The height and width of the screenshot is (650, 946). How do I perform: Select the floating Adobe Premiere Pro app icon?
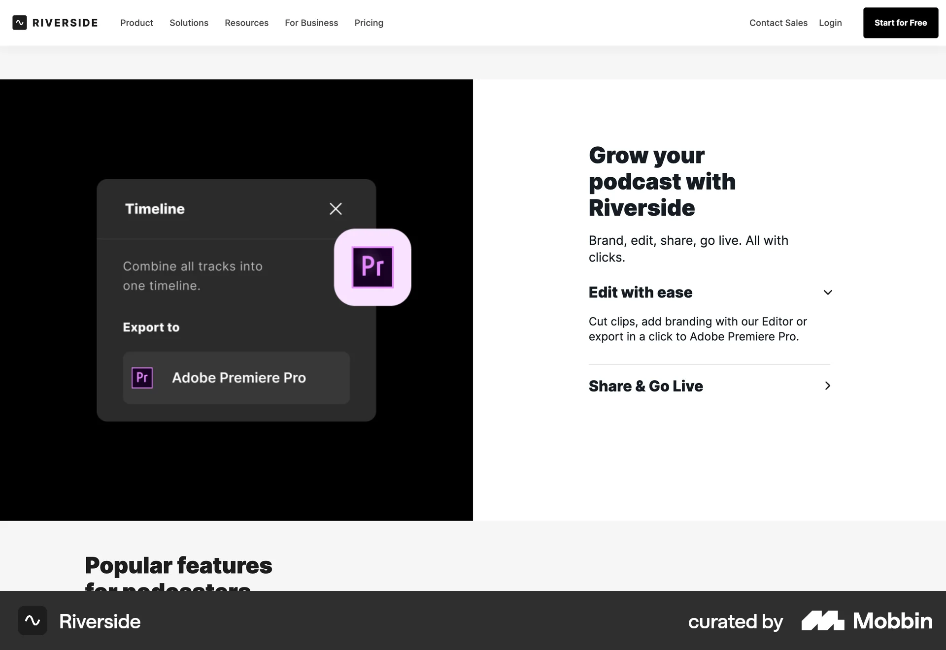372,267
